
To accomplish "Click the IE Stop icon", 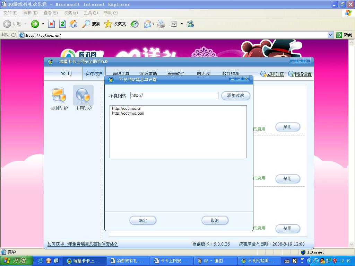I will coord(52,24).
